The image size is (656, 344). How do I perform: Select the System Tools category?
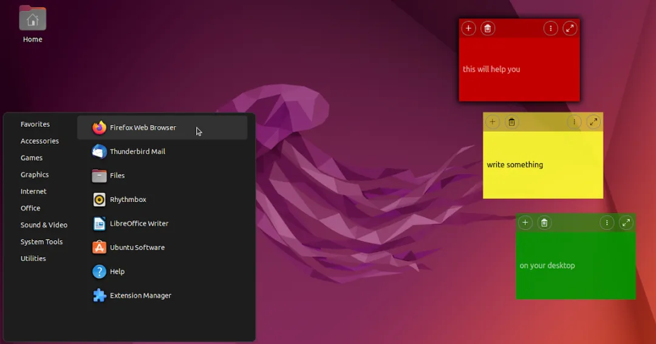point(41,241)
